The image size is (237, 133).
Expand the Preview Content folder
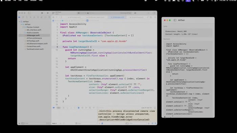23,27
